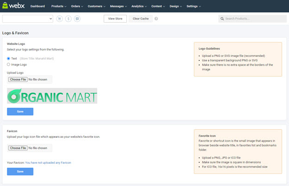Expand the Analytics menu
This screenshot has width=289, height=186.
[139, 6]
